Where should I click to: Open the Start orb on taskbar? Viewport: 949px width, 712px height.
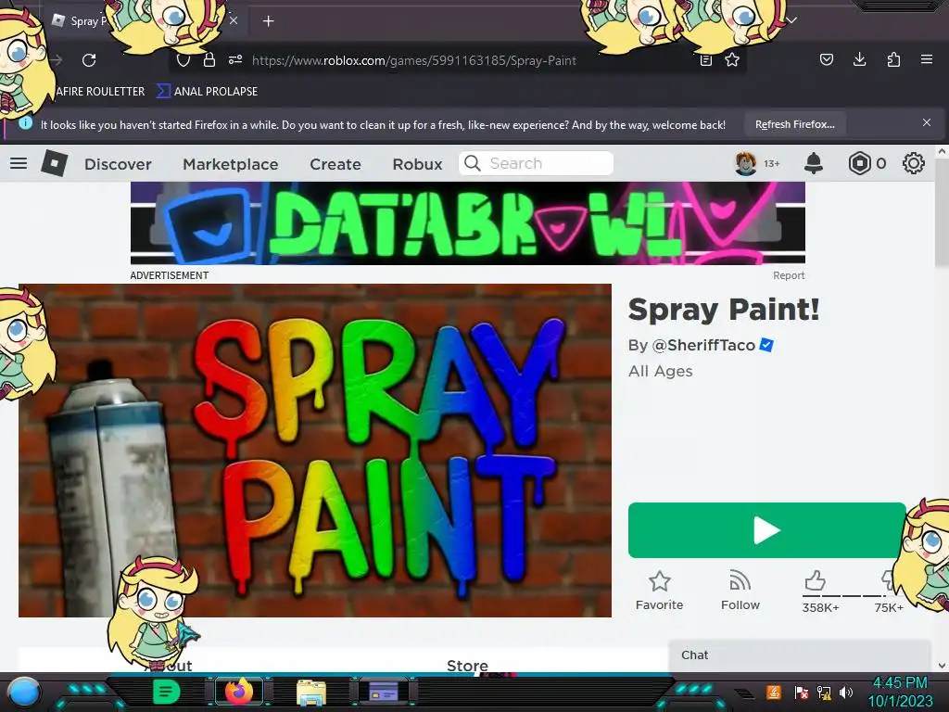click(24, 692)
